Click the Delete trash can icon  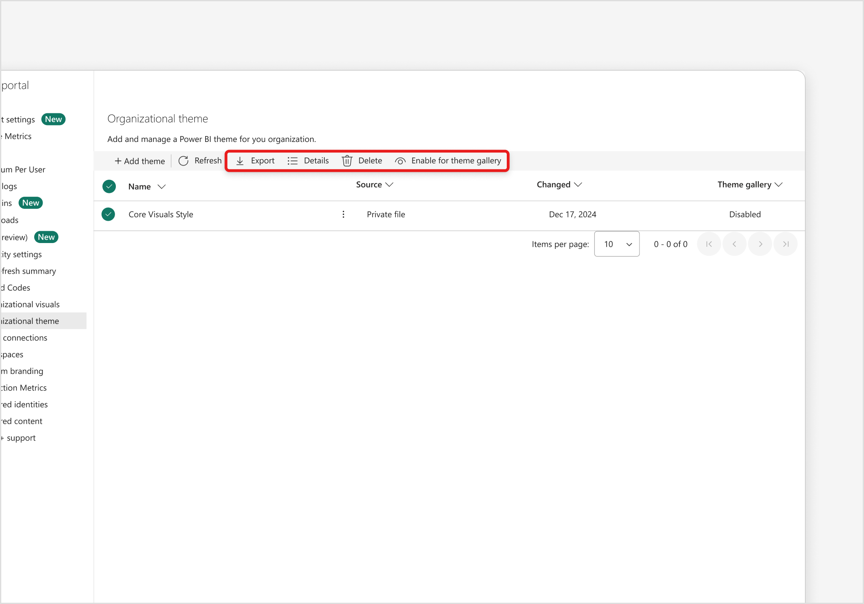click(347, 161)
